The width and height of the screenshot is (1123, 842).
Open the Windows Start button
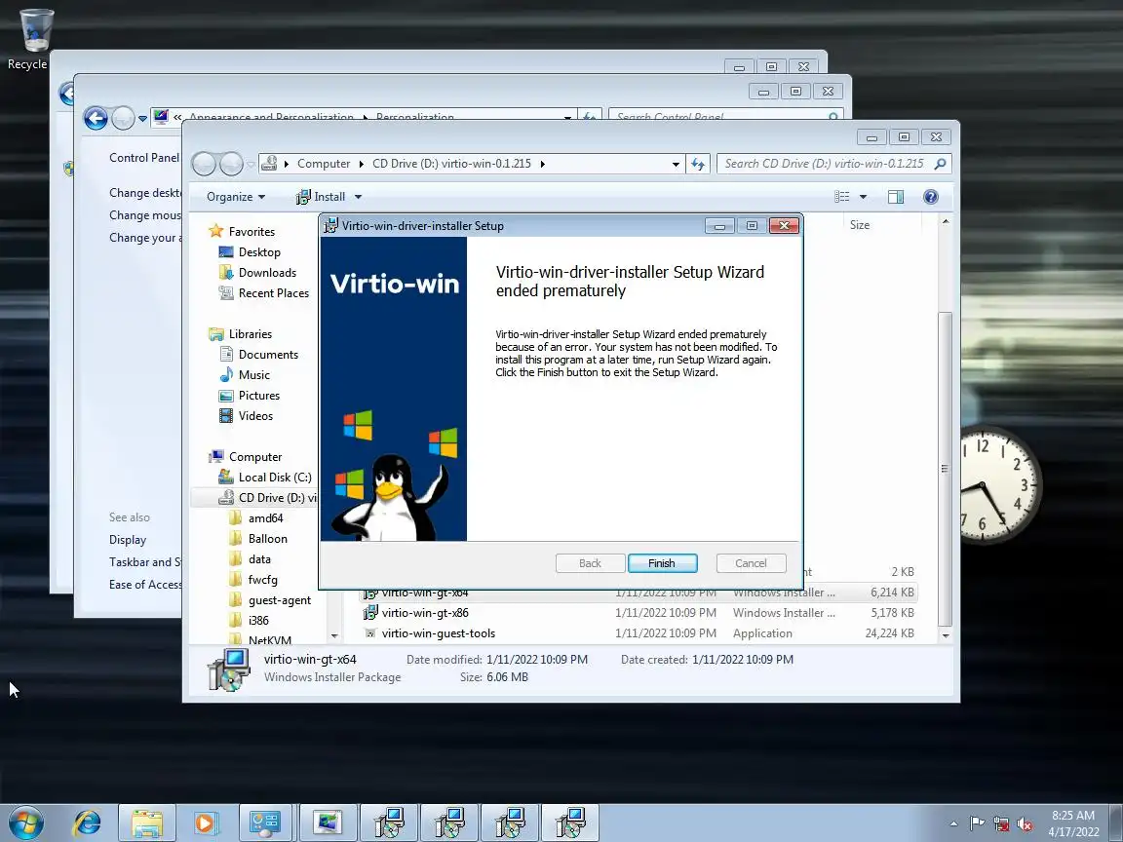pos(25,823)
